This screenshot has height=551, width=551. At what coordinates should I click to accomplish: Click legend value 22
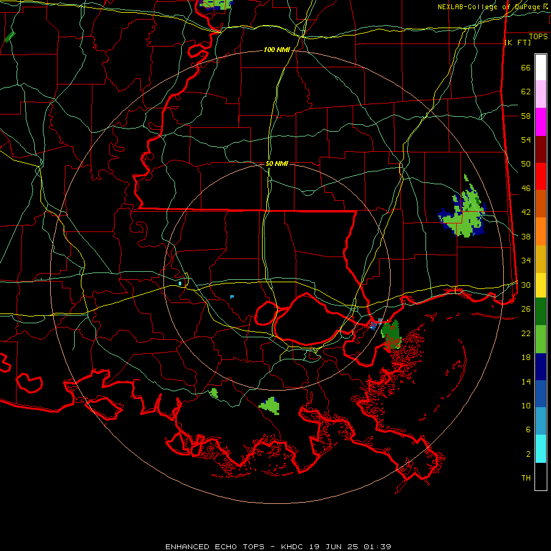pyautogui.click(x=526, y=333)
